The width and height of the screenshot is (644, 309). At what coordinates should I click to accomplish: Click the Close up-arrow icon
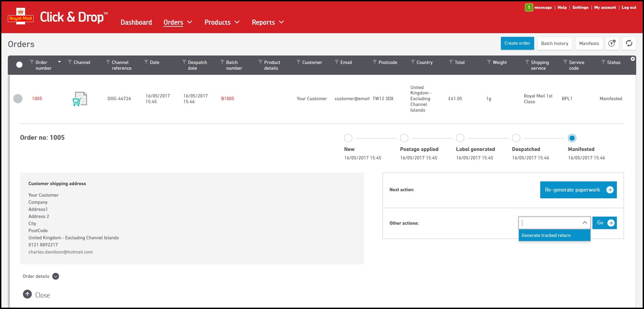coord(27,294)
